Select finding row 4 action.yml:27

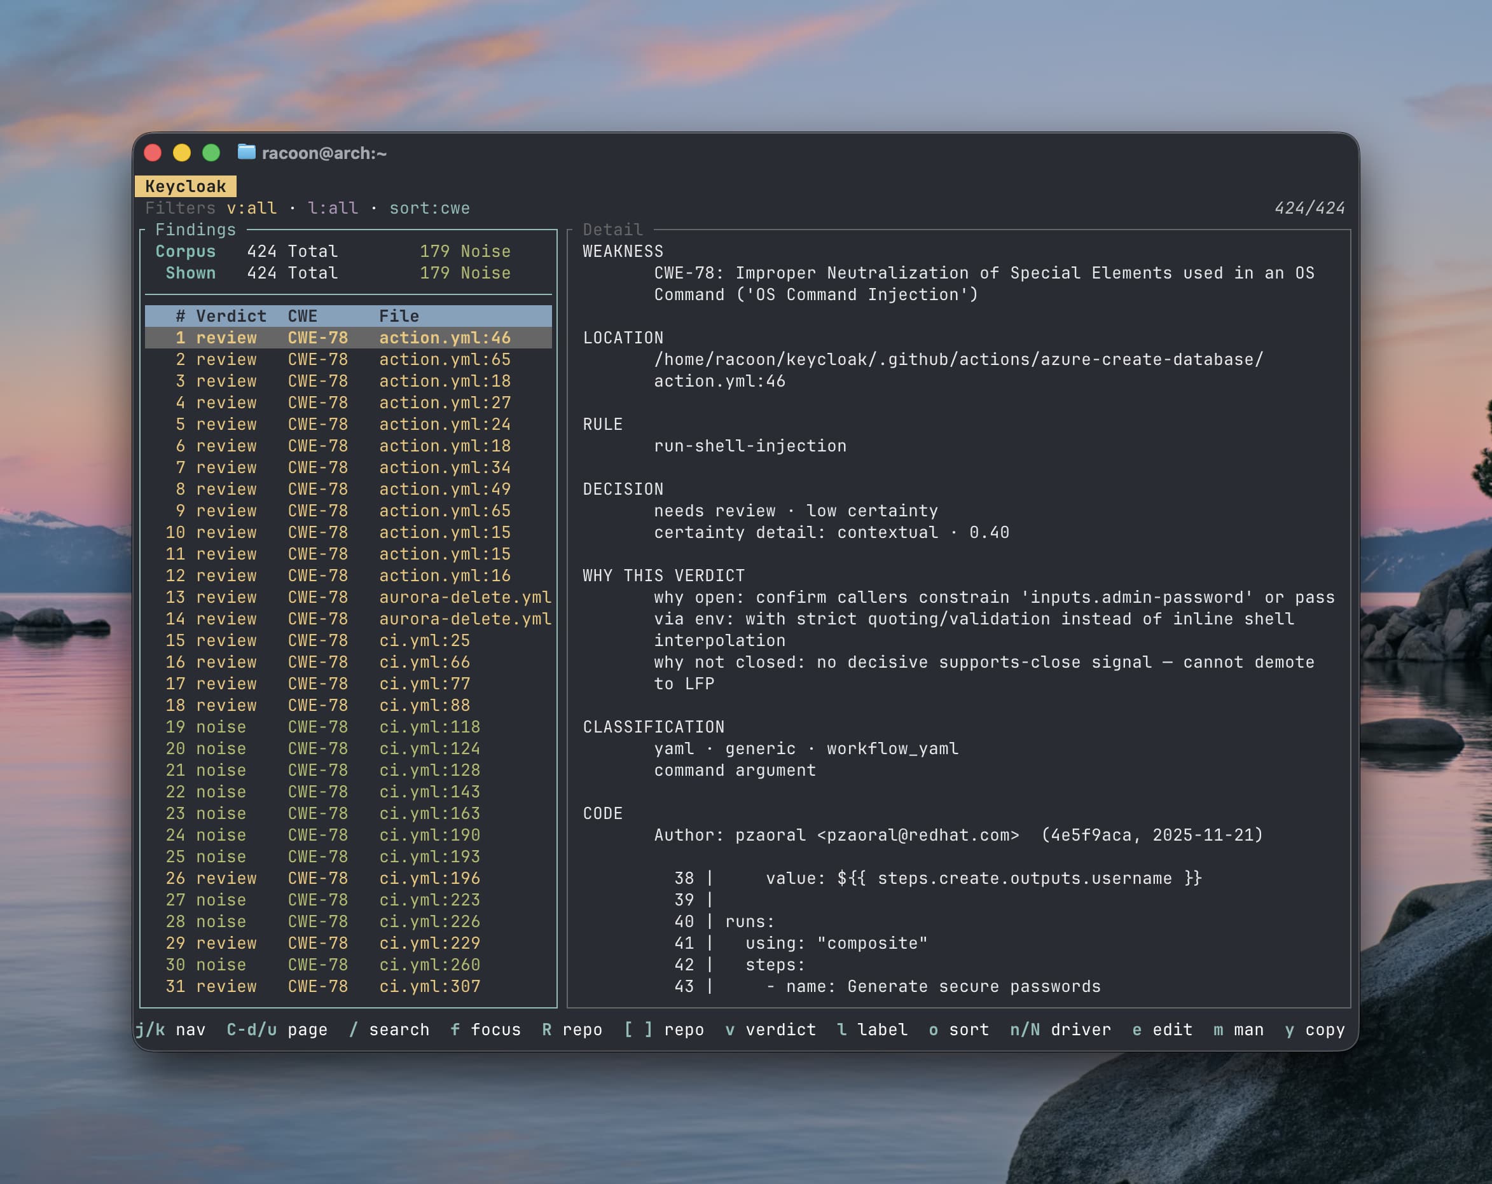[348, 403]
